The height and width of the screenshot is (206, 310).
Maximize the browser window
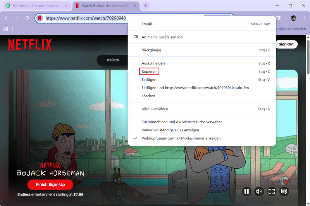pos(290,5)
